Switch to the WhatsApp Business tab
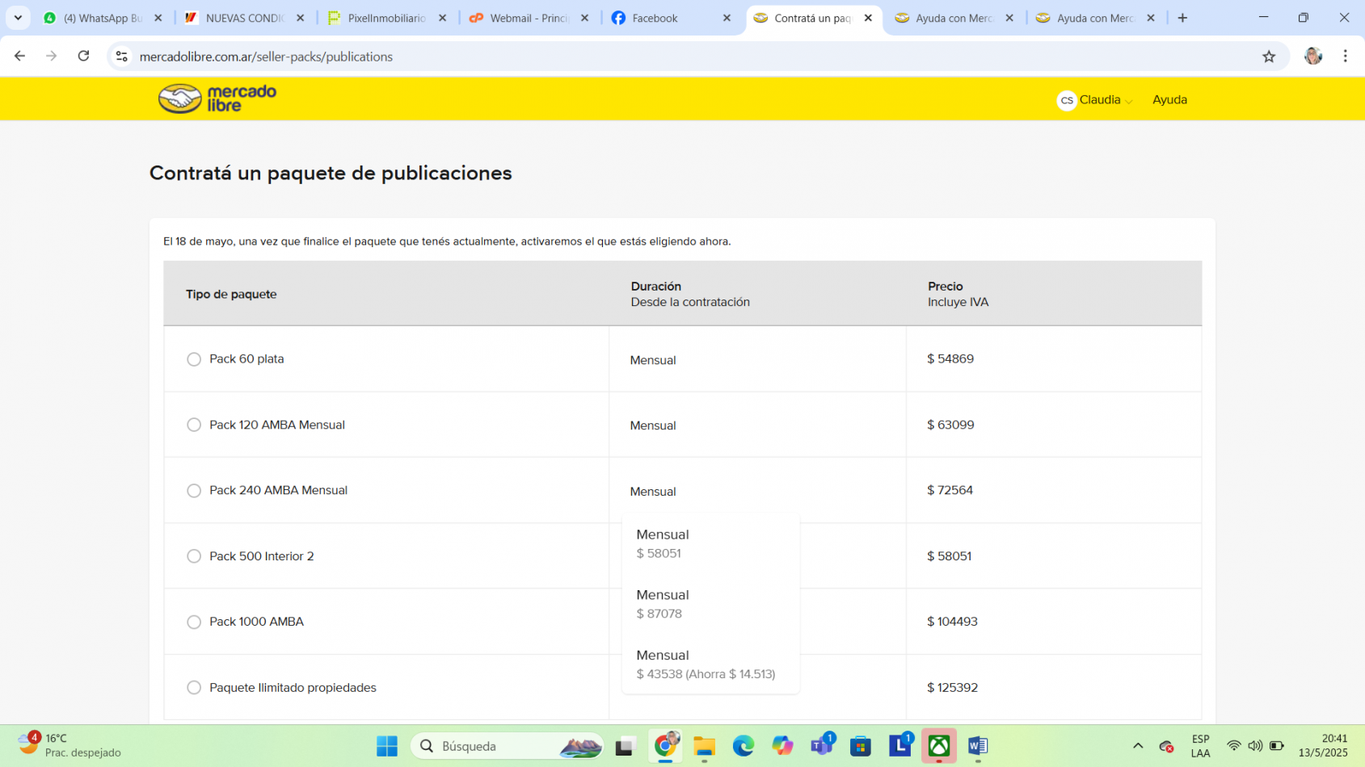 (103, 18)
